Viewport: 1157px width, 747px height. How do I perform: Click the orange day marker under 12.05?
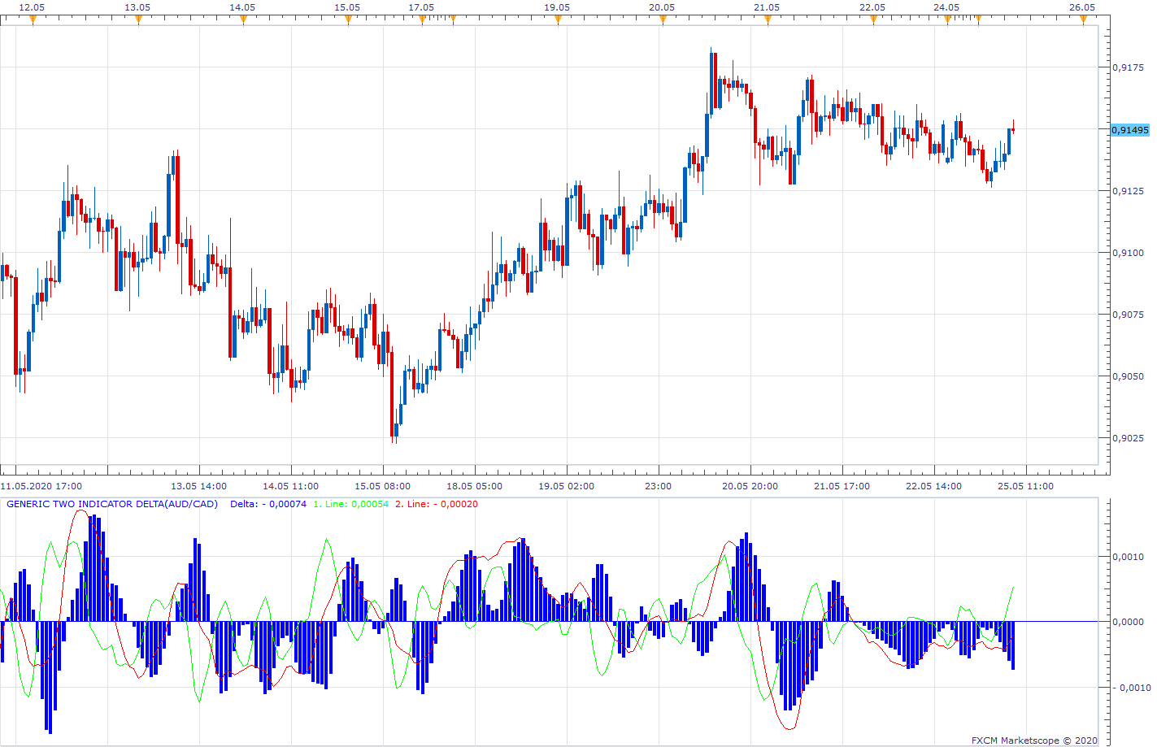pos(33,20)
